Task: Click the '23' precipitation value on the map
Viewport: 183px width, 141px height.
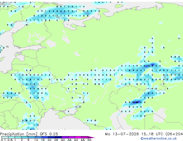Action: tap(137, 102)
